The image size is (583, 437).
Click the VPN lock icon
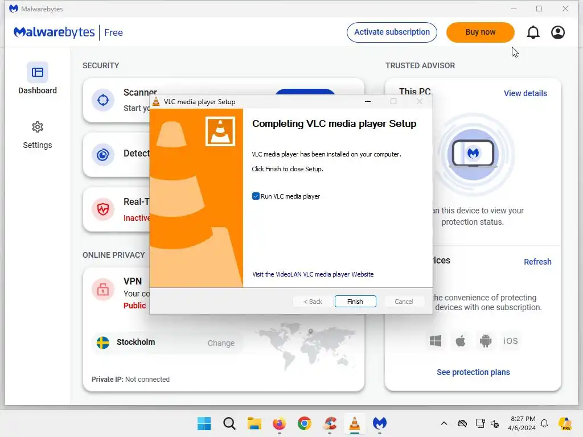[103, 289]
